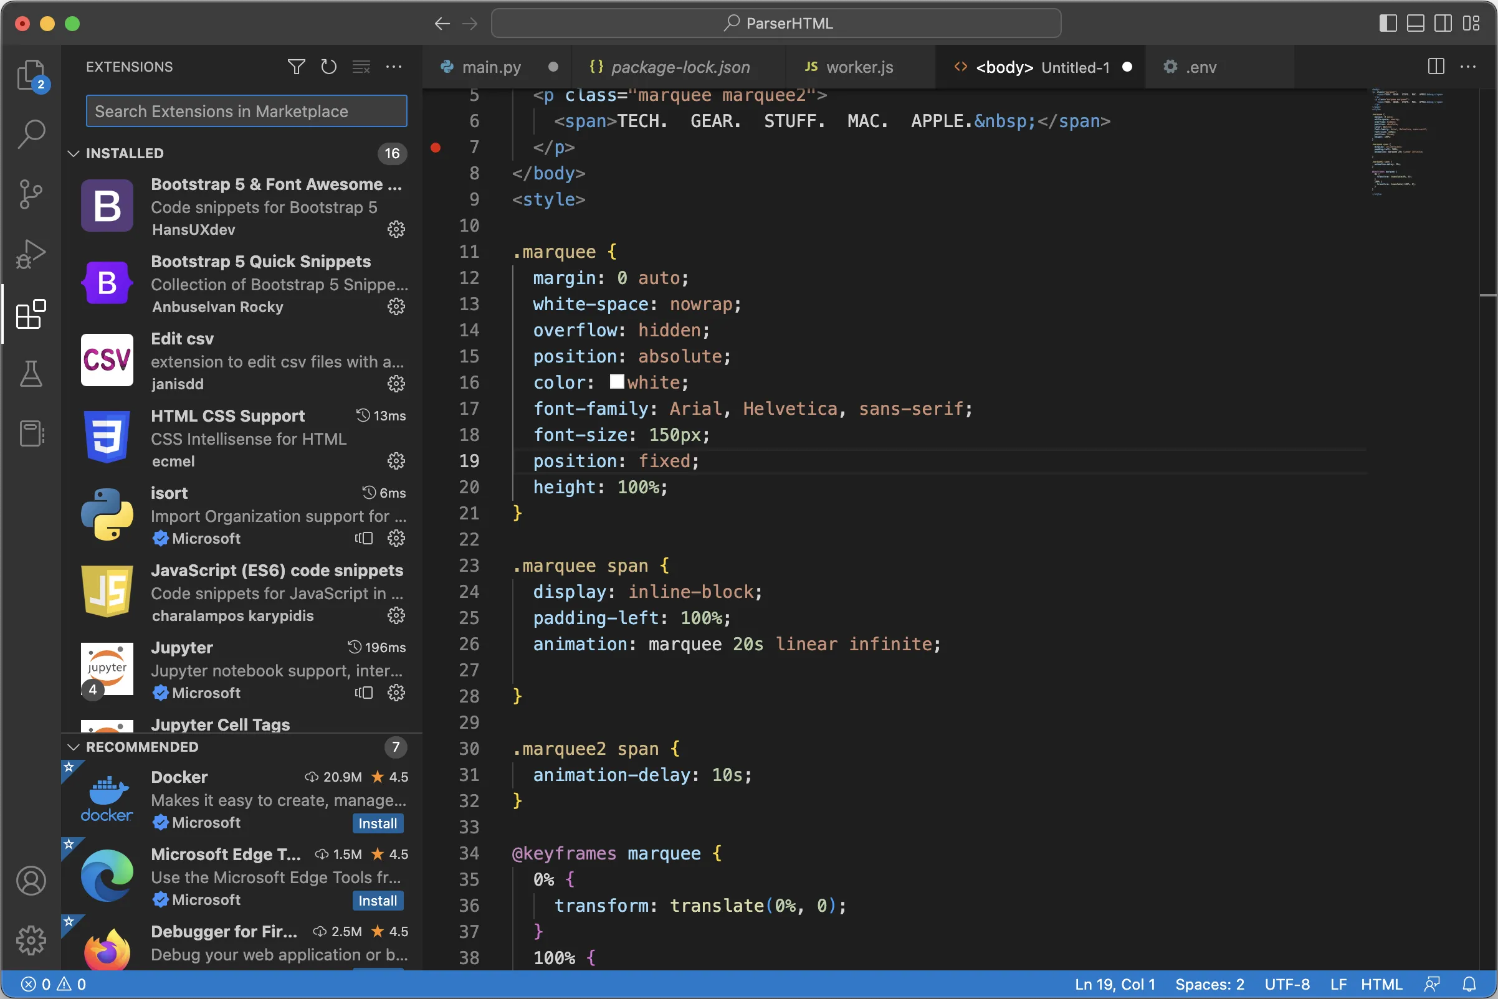Toggle the secondary side bar
This screenshot has width=1498, height=999.
(x=1443, y=24)
